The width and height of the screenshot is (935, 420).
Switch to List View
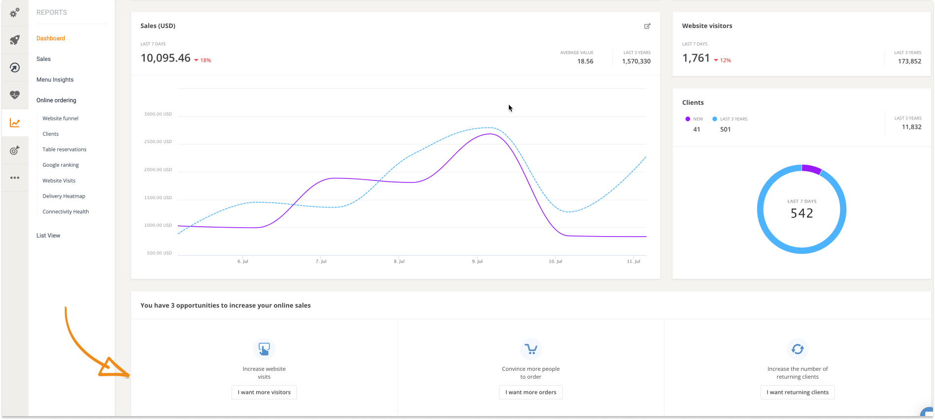click(48, 236)
